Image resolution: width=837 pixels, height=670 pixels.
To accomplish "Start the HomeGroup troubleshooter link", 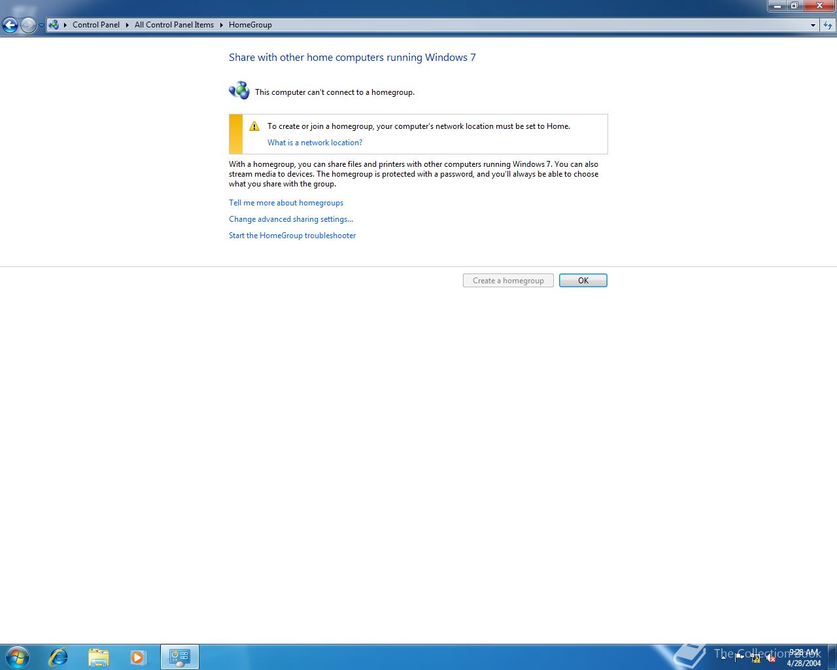I will click(x=292, y=236).
